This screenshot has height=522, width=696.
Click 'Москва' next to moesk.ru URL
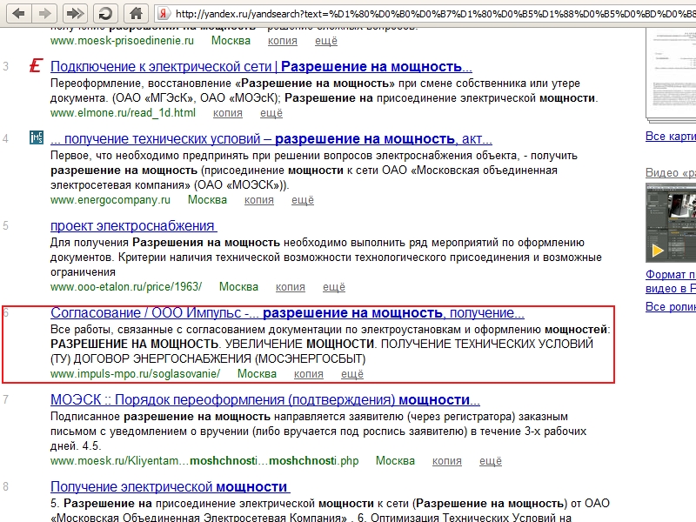tap(395, 461)
